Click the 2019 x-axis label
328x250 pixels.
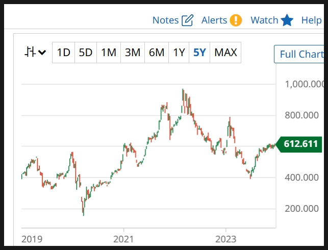[x=32, y=239]
